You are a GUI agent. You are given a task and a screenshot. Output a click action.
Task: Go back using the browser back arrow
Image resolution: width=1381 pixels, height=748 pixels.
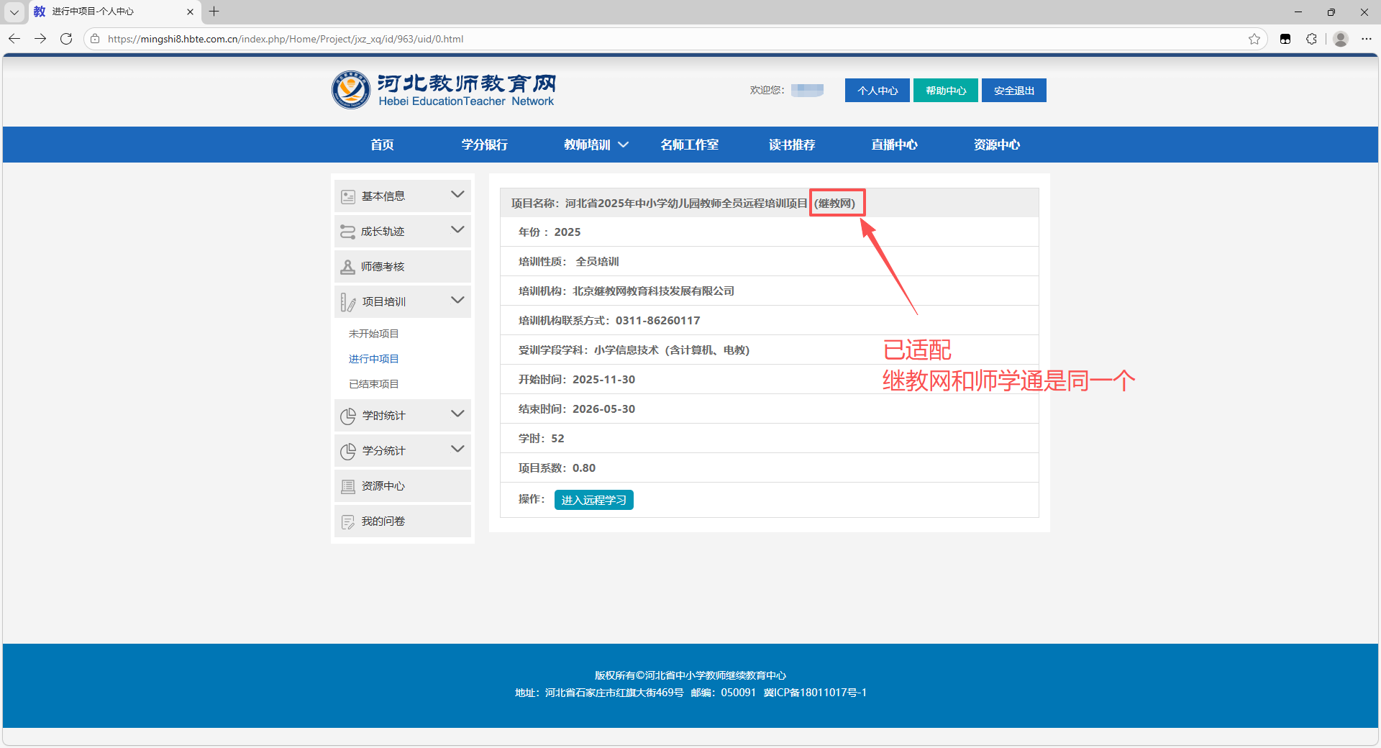pyautogui.click(x=14, y=39)
